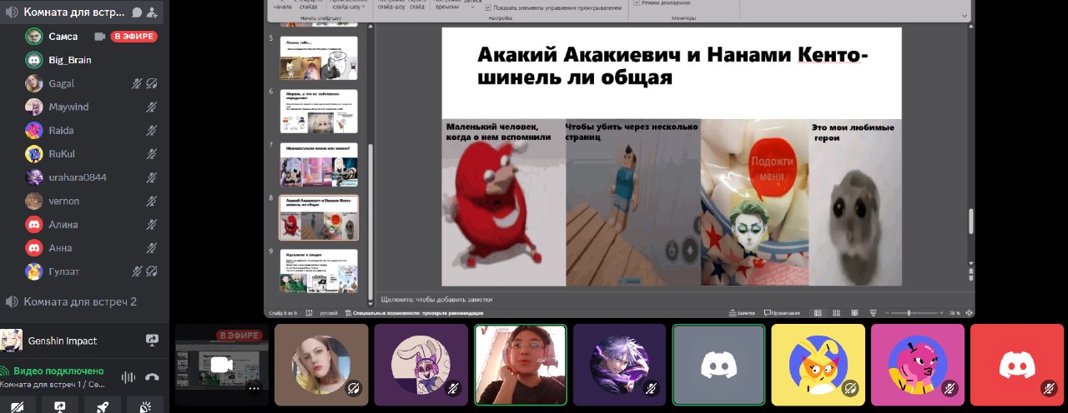Toggle the camera button in bottom panel

[x=18, y=406]
